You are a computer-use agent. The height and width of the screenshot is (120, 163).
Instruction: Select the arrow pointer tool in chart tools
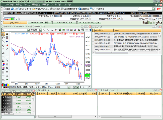click(3, 34)
